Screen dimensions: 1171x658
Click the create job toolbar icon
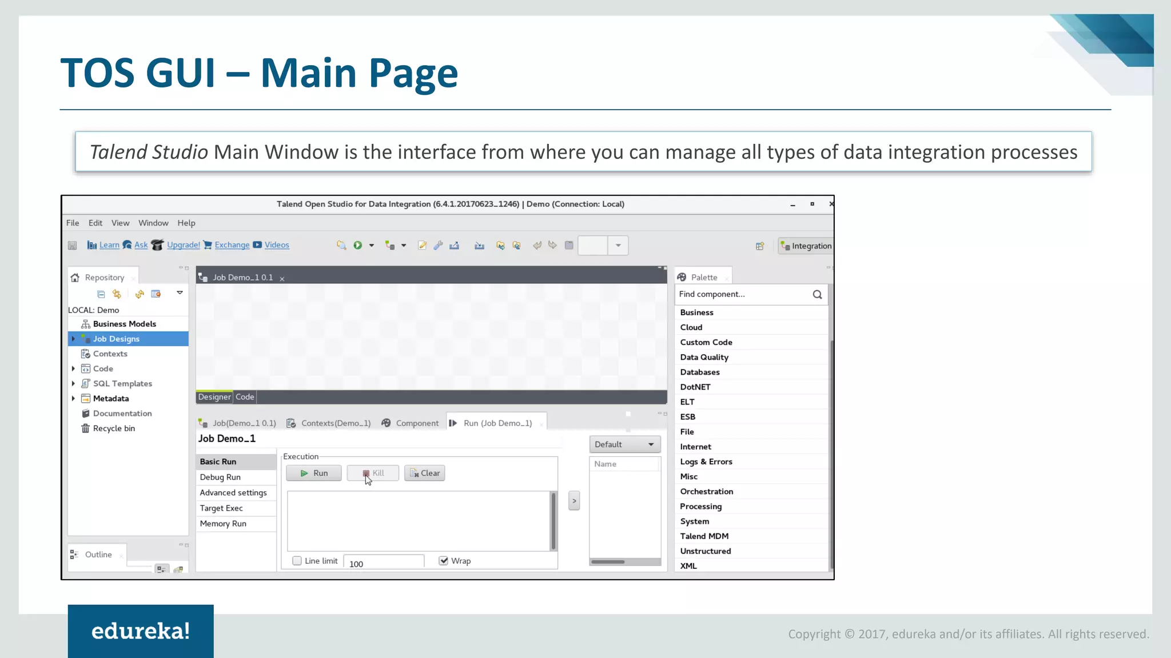390,246
